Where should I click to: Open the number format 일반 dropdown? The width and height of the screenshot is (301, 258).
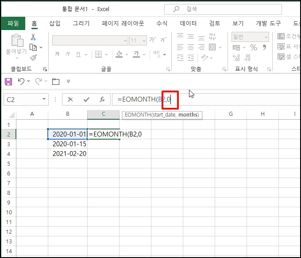266,37
